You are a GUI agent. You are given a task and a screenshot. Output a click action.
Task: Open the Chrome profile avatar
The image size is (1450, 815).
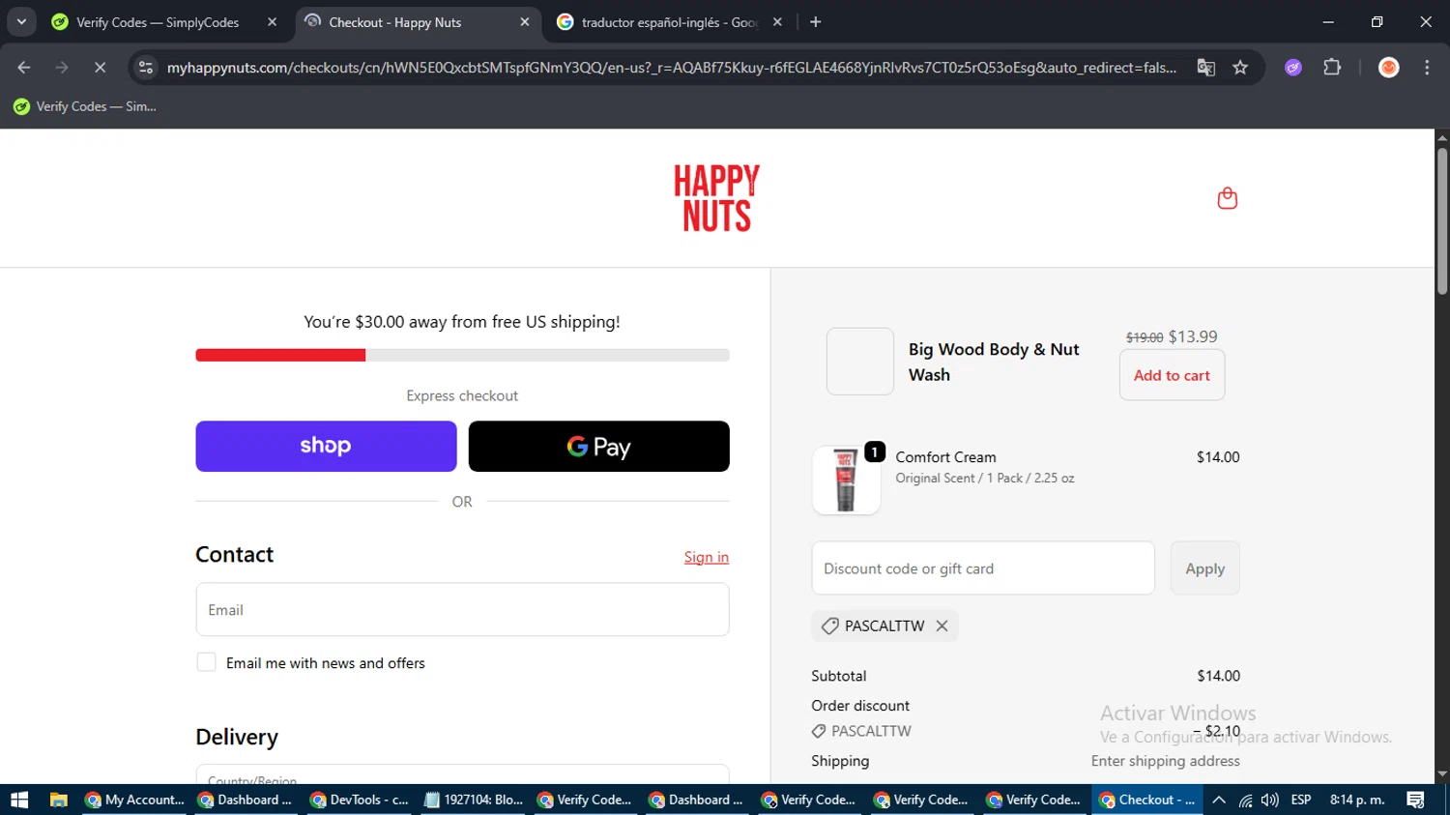[1388, 68]
